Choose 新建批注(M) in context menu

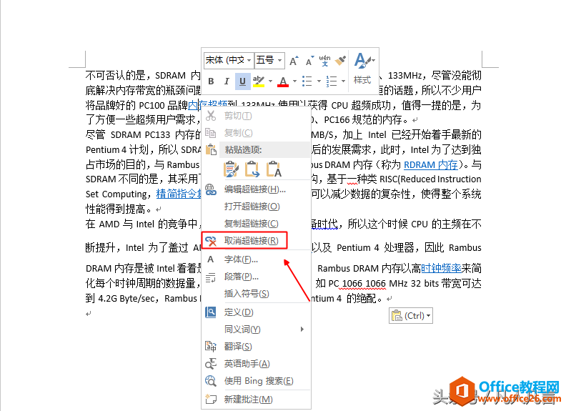coord(256,400)
